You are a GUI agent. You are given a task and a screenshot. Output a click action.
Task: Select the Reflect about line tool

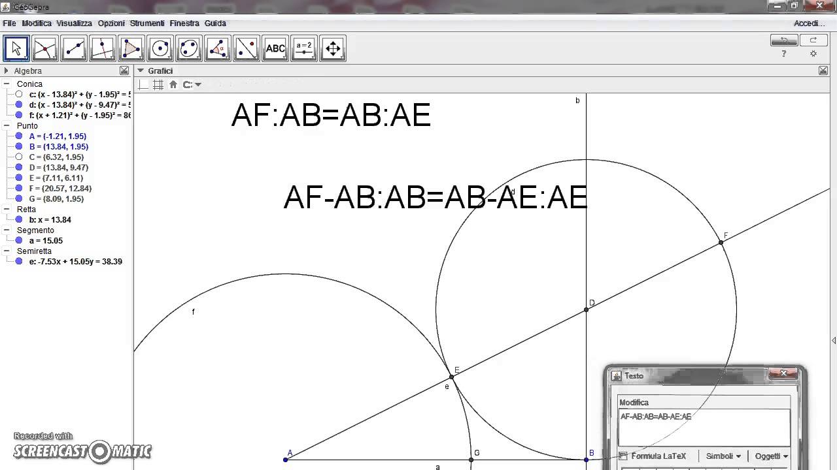pyautogui.click(x=247, y=48)
